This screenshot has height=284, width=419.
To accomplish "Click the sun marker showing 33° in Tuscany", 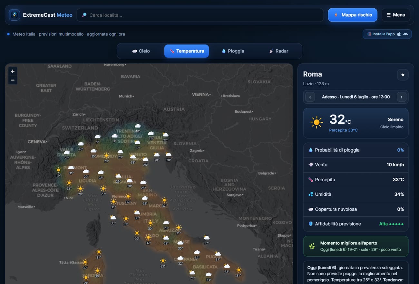I will click(126, 220).
